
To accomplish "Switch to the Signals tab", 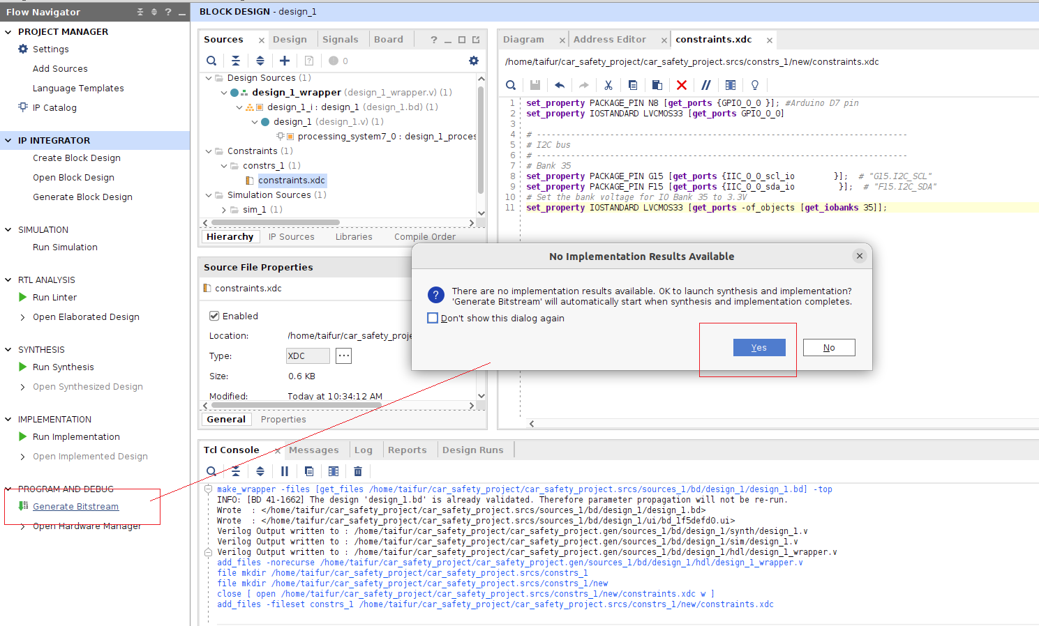I will point(341,40).
